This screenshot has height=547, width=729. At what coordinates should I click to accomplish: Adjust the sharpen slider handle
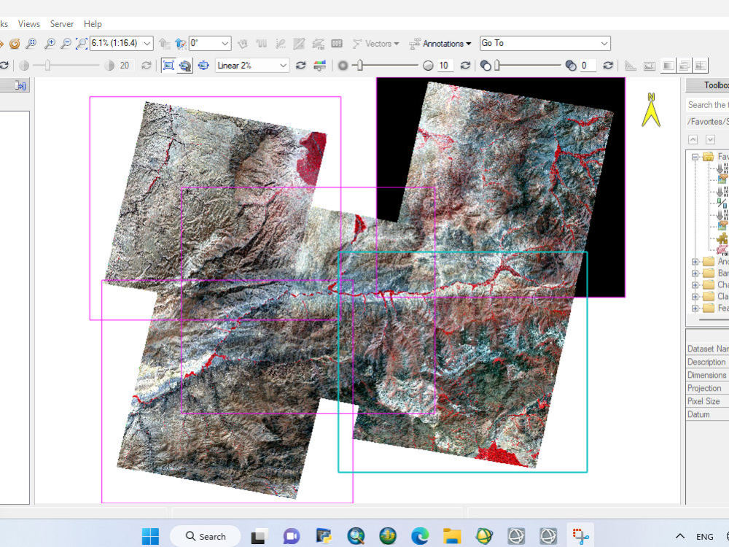coord(360,66)
